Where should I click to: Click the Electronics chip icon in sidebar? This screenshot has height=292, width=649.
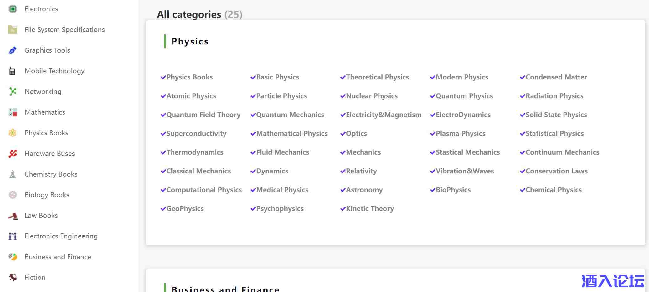click(13, 9)
